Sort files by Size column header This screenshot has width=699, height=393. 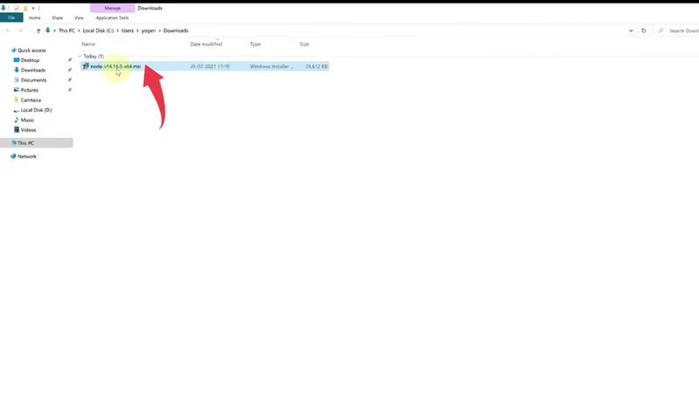click(x=304, y=44)
